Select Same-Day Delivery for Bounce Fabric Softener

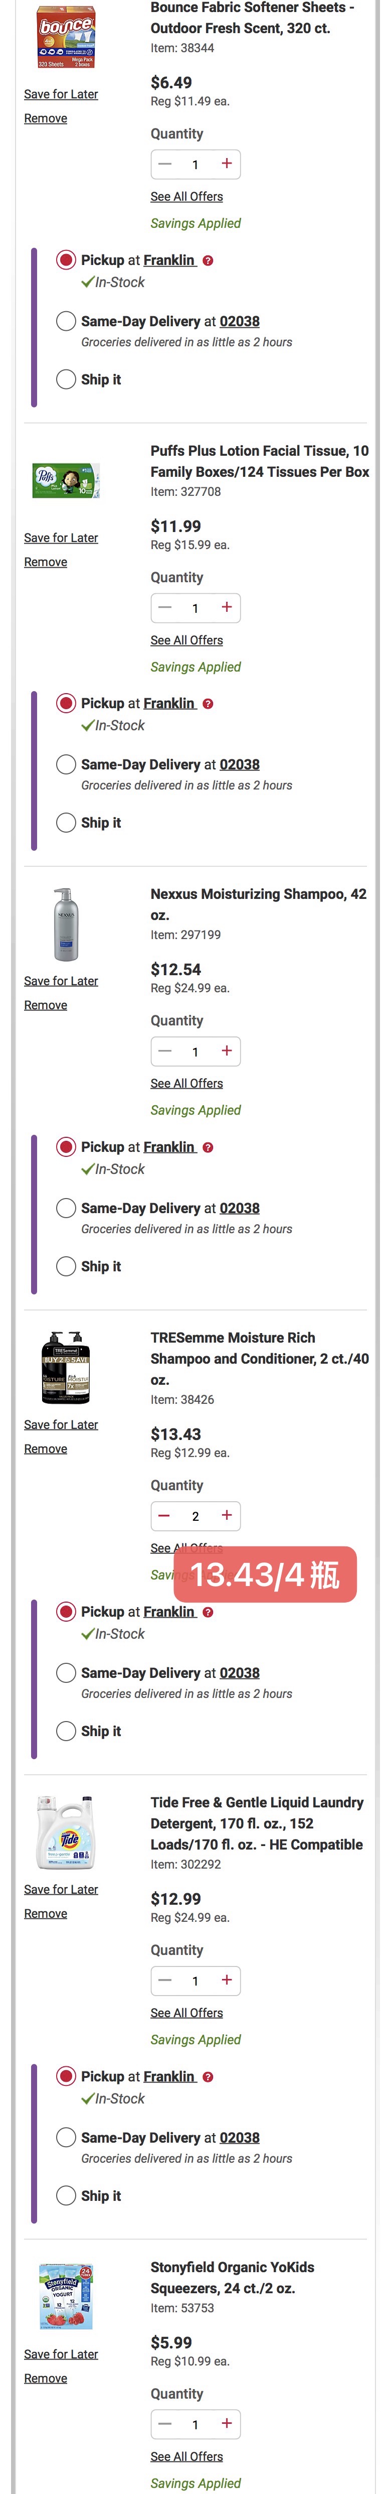point(66,321)
